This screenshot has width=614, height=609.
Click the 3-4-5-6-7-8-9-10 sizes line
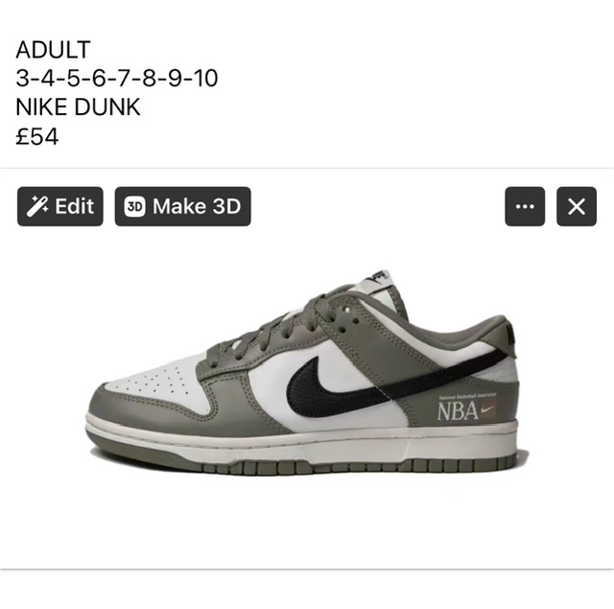tap(117, 79)
